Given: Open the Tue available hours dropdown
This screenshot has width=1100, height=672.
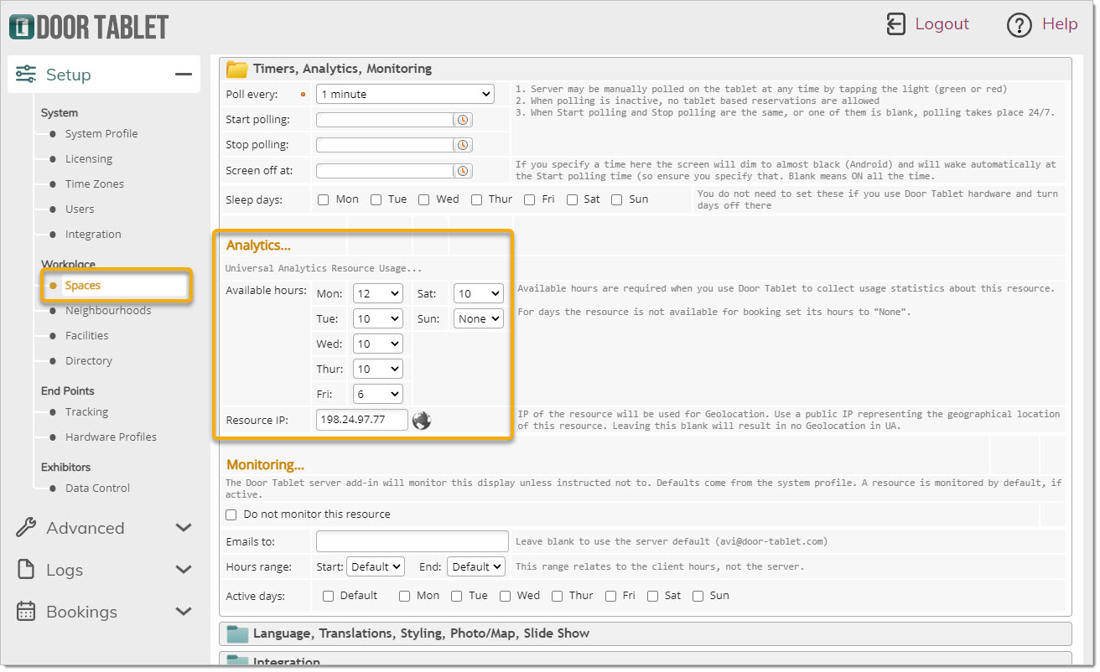Looking at the screenshot, I should [378, 319].
